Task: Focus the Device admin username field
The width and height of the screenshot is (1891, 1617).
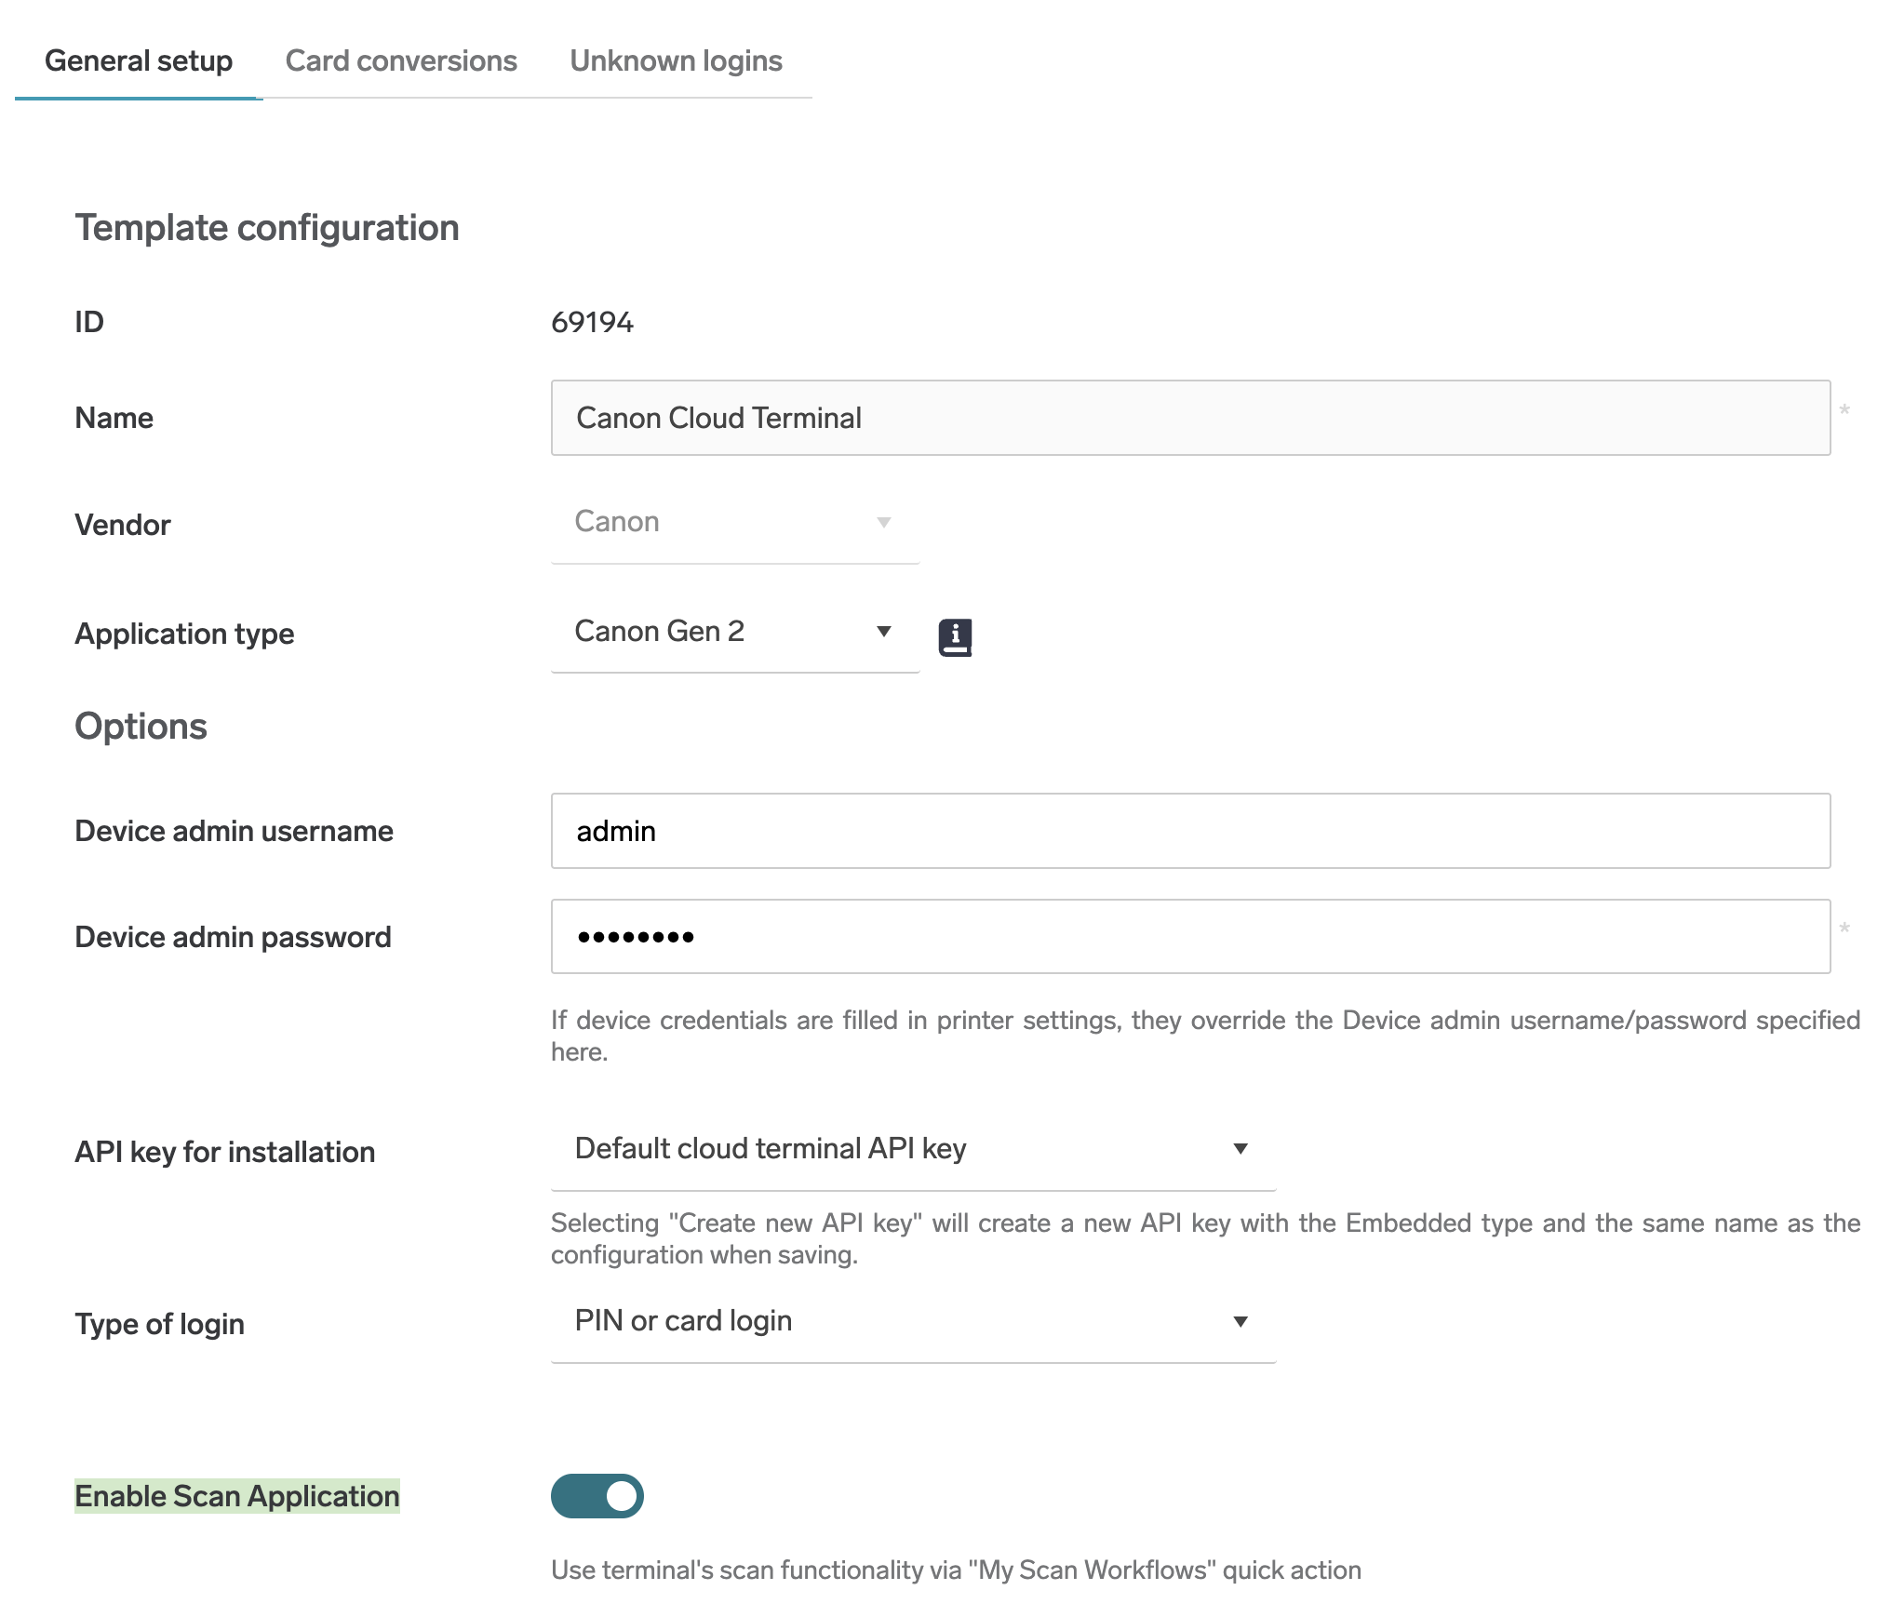Action: coord(1190,831)
